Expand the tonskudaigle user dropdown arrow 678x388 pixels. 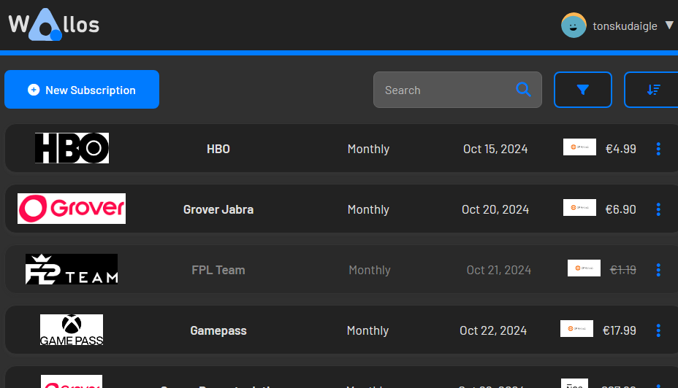tap(669, 26)
